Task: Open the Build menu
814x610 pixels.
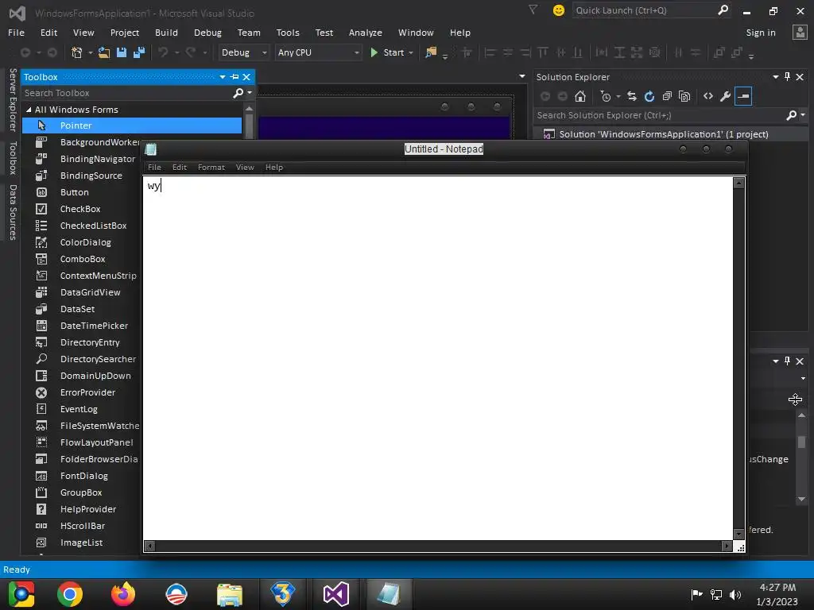Action: coord(166,33)
